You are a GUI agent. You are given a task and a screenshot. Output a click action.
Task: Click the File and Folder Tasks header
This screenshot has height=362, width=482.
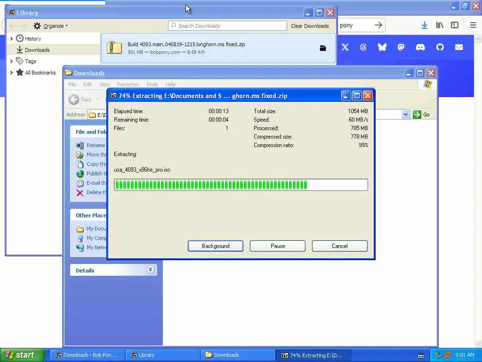pos(88,132)
